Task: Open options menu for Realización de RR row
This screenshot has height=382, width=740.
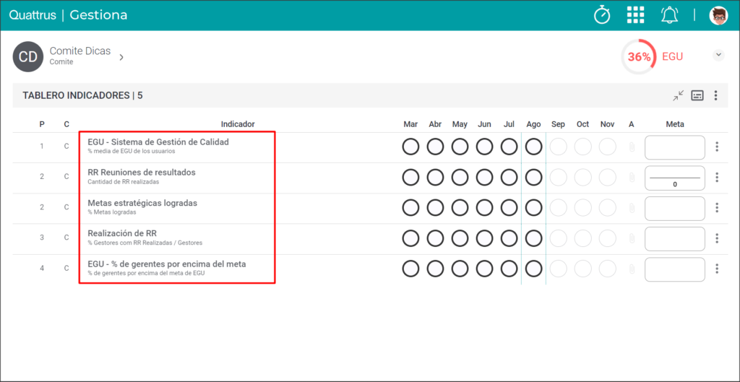Action: [717, 238]
